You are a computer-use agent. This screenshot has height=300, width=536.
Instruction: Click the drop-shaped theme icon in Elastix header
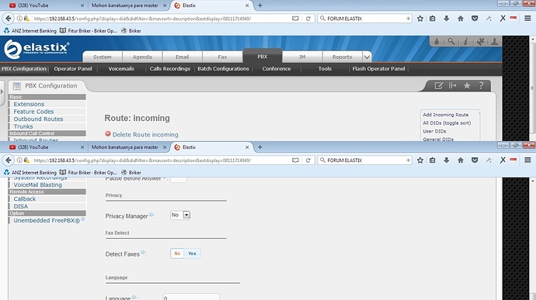(437, 41)
